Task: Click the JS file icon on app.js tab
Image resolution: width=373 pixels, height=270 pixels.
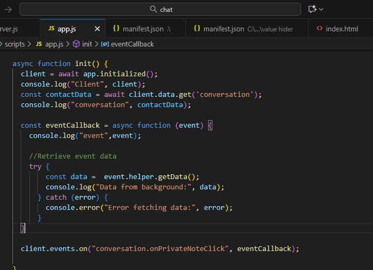Action: pyautogui.click(x=51, y=29)
